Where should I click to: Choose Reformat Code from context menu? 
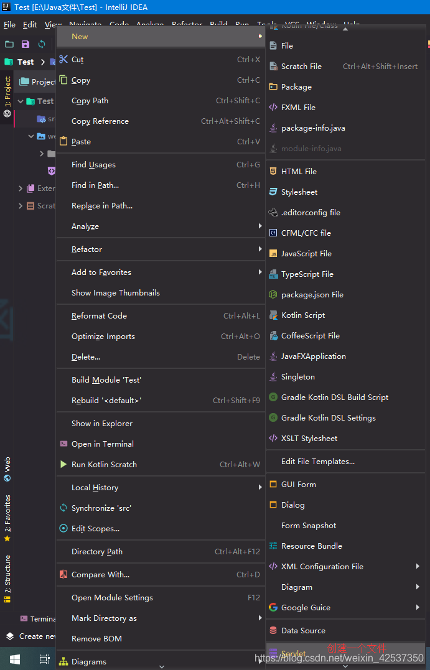pos(161,316)
